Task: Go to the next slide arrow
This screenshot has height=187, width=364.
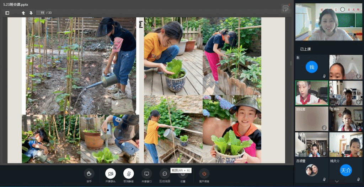Action: 31,13
